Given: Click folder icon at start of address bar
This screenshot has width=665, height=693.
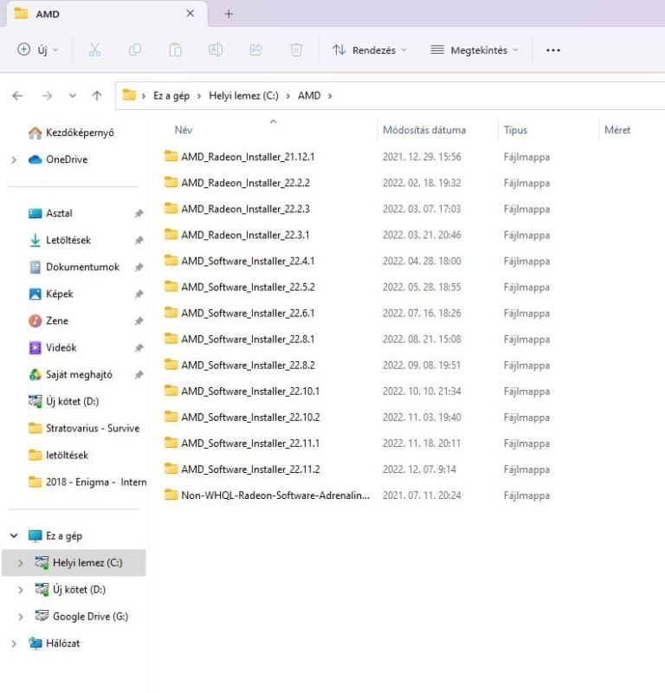Looking at the screenshot, I should point(129,94).
